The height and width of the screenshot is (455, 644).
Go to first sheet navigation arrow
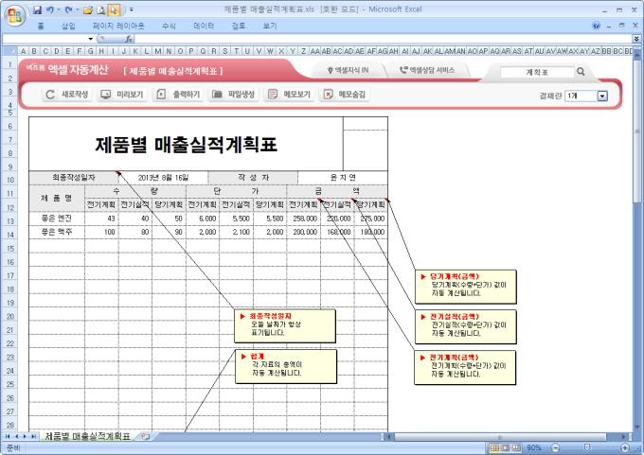click(8, 436)
